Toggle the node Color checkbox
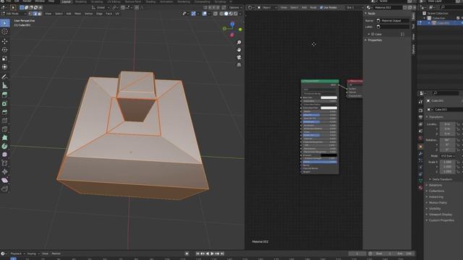The image size is (463, 260). pyautogui.click(x=373, y=34)
